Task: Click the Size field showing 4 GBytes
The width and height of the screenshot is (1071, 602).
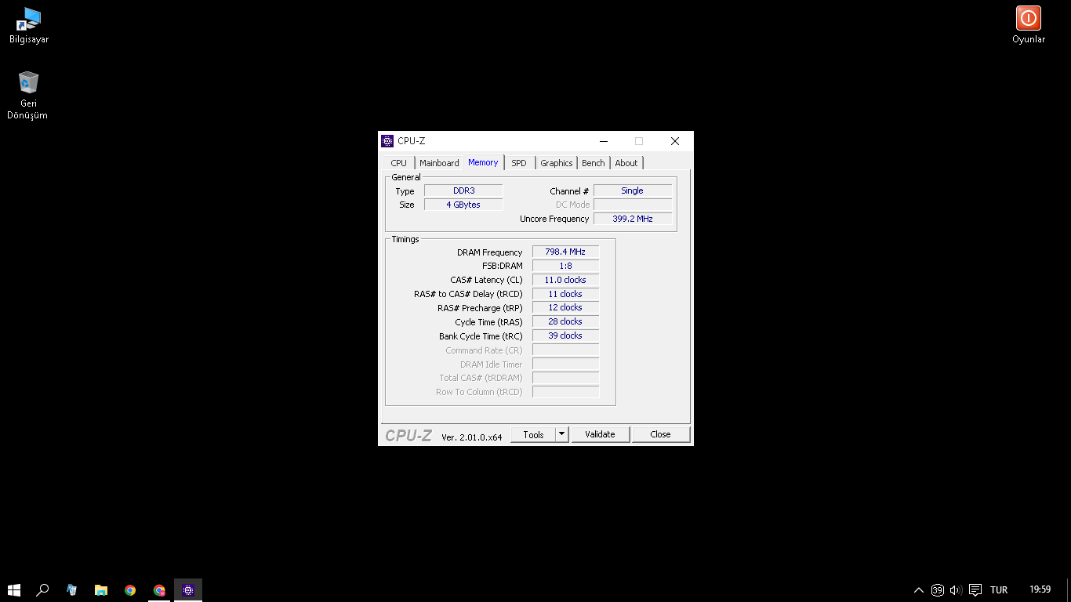Action: click(x=463, y=205)
